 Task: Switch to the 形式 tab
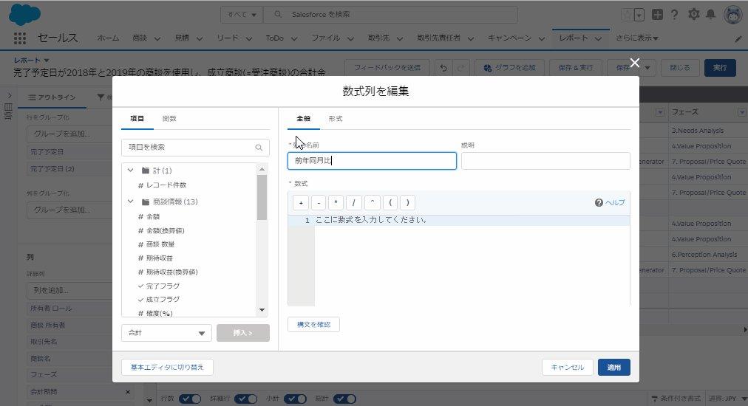(336, 119)
